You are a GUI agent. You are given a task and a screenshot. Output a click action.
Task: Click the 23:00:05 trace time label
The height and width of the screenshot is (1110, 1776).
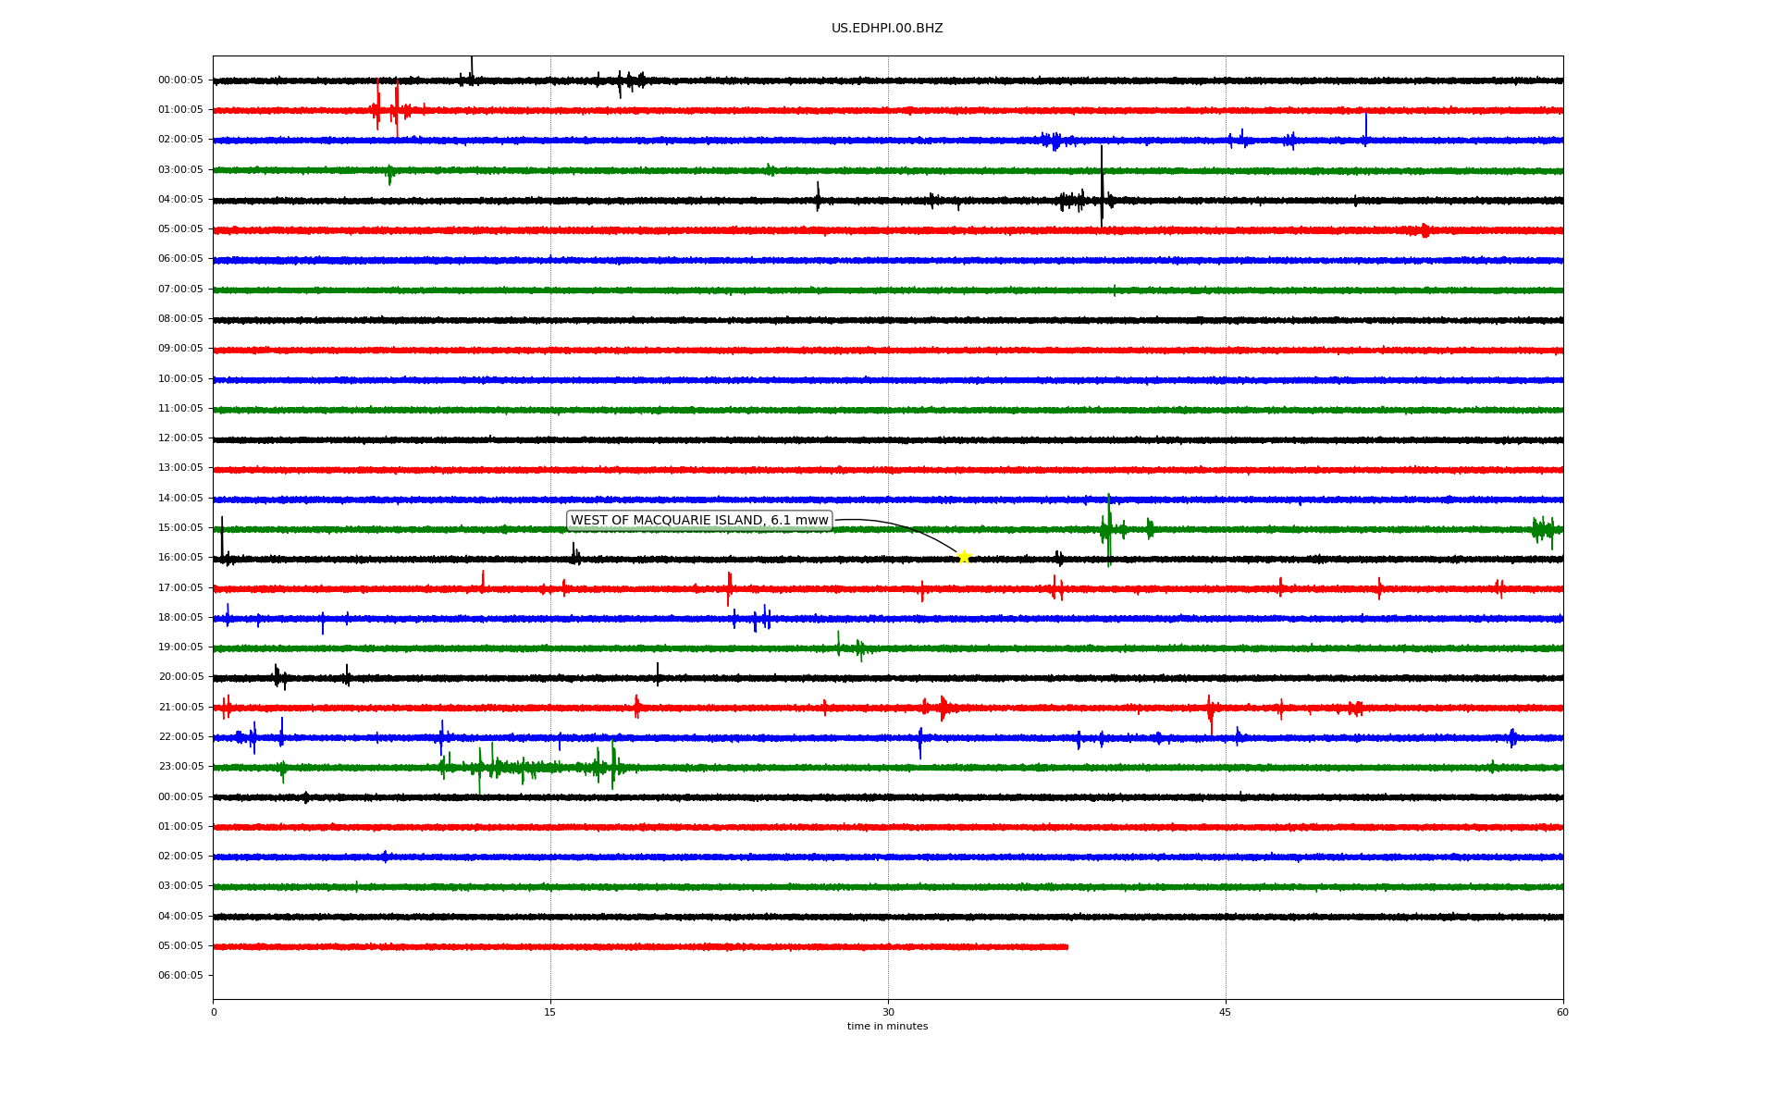[x=180, y=767]
